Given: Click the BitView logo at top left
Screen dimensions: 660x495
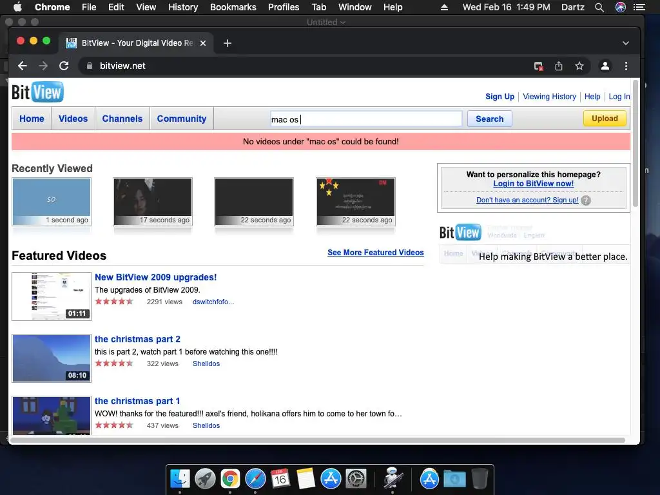Looking at the screenshot, I should pos(37,92).
